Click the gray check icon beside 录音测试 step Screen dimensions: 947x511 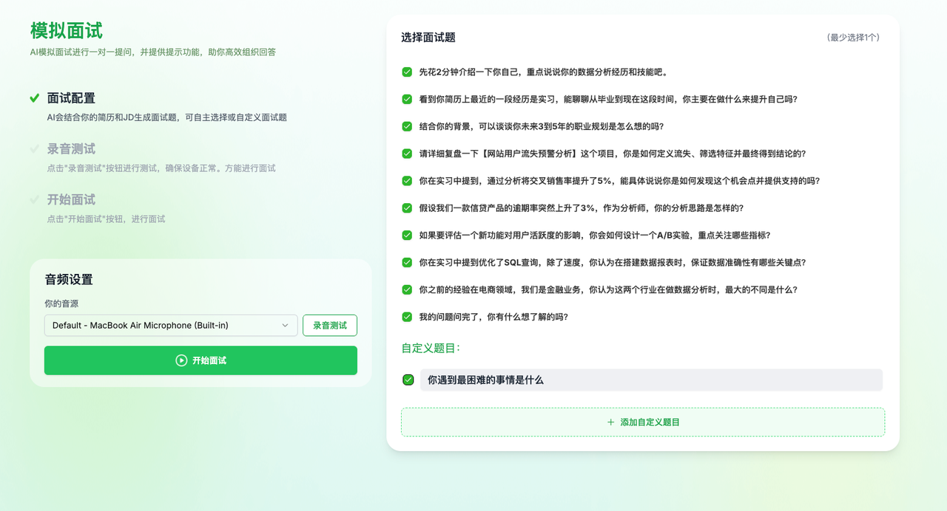tap(33, 148)
